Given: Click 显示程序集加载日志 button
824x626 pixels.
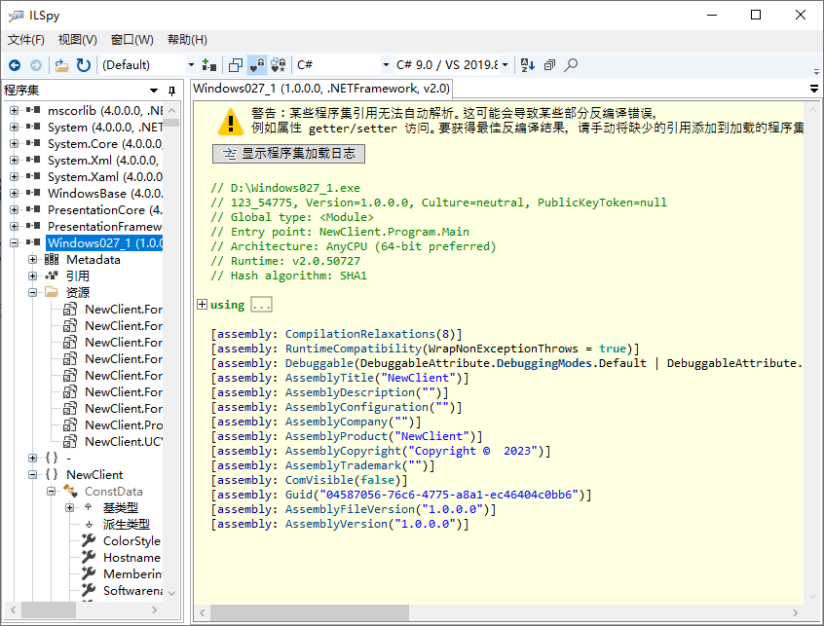Looking at the screenshot, I should (x=288, y=154).
